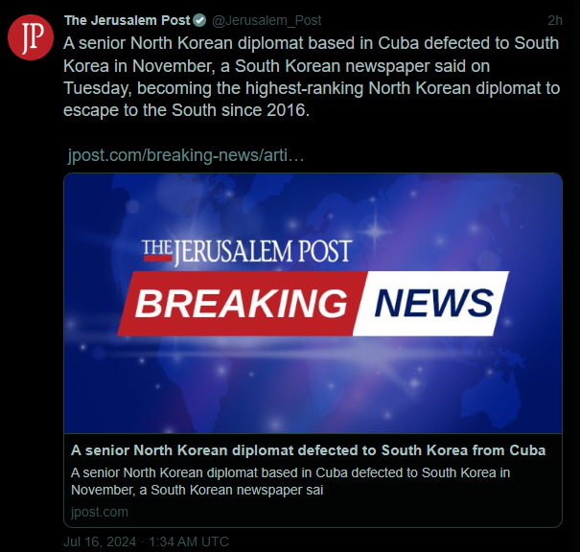Open card headline about diplomat defecting from Cuba

(x=308, y=450)
